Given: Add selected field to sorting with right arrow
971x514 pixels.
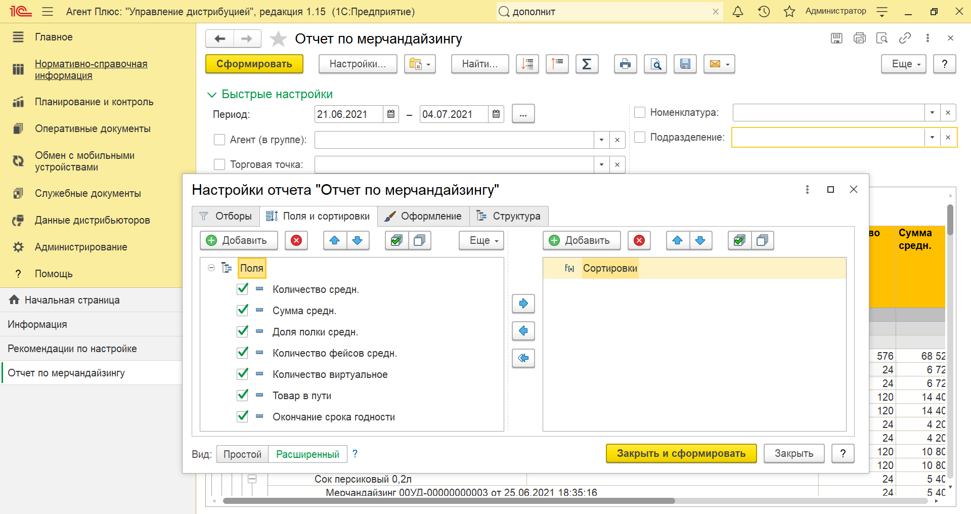Looking at the screenshot, I should click(x=523, y=304).
